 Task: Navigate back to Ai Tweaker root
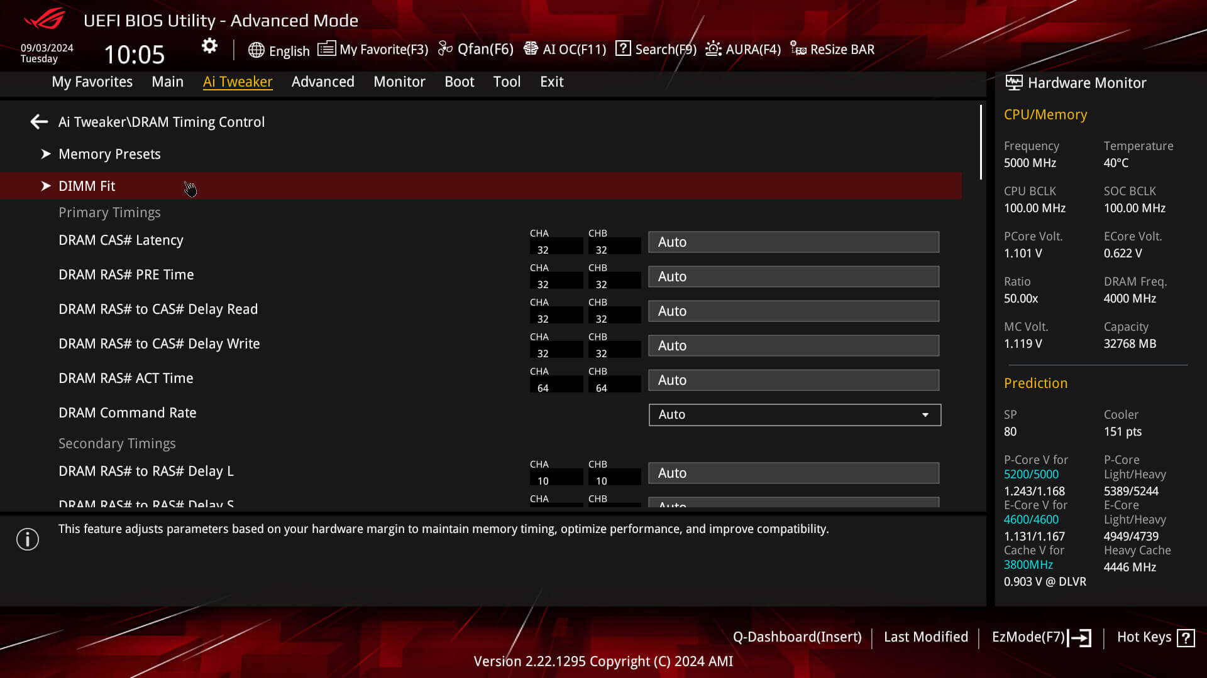click(38, 122)
